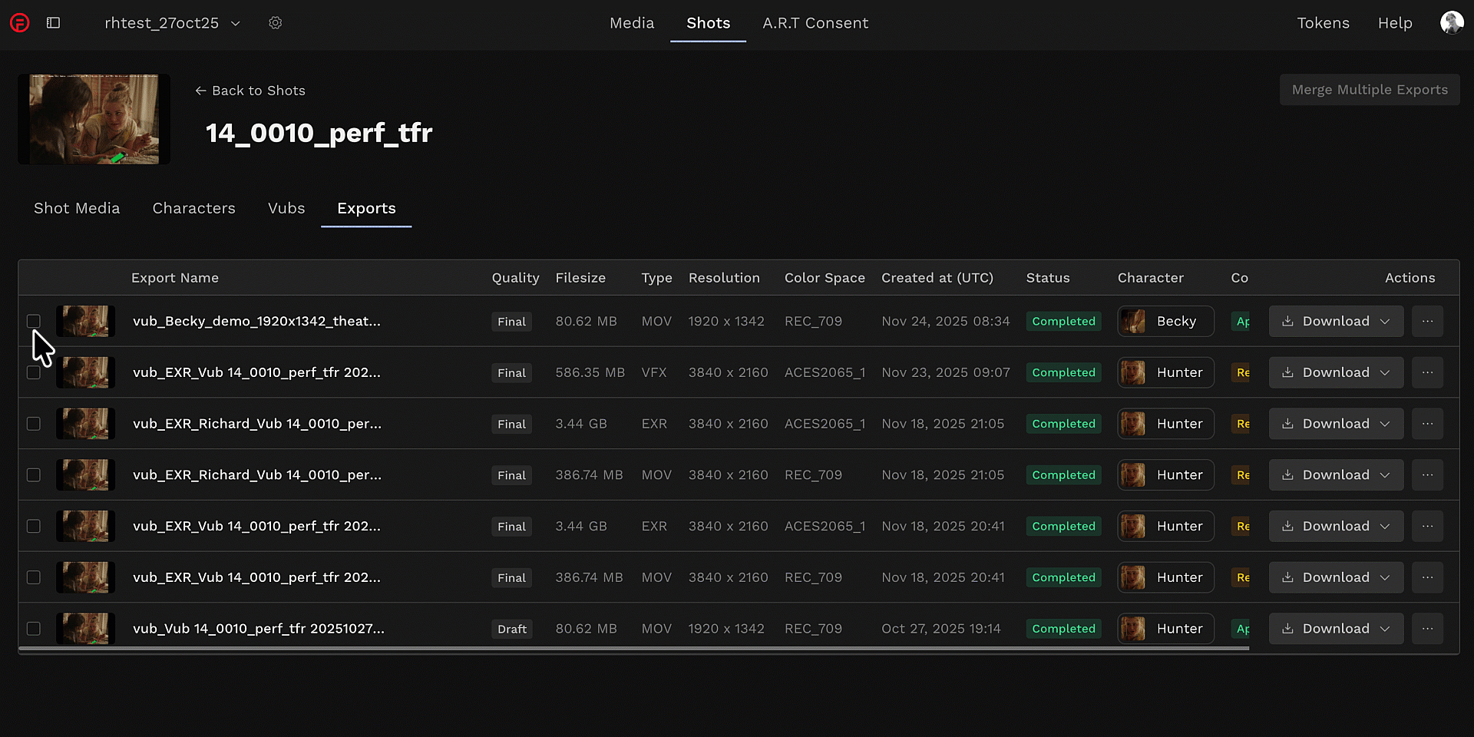Image resolution: width=1474 pixels, height=737 pixels.
Task: Click thumbnail of vub_Becky_demo export
Action: (86, 321)
